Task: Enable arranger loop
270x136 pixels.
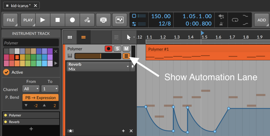Action: (235, 20)
